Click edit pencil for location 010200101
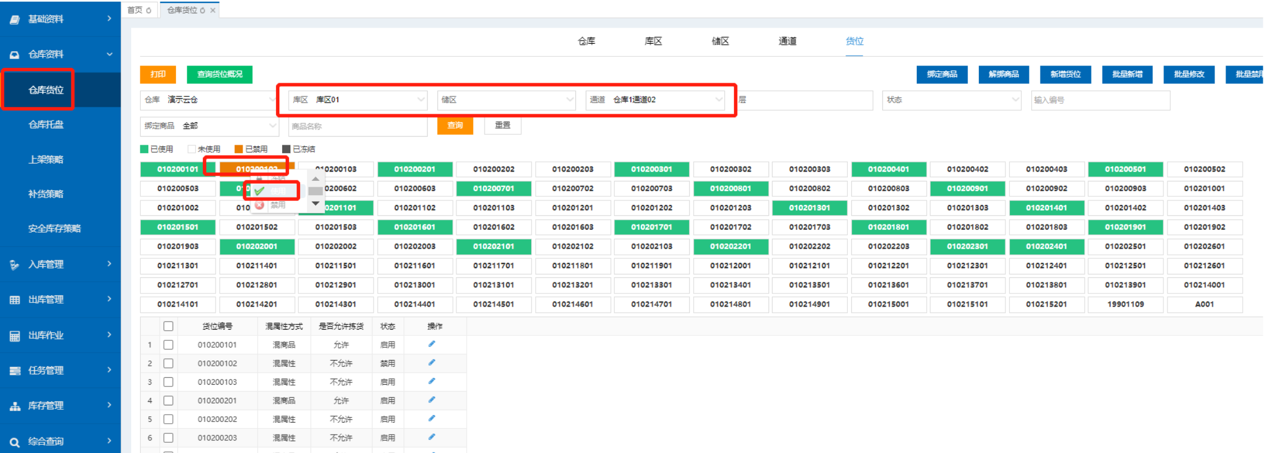 (432, 344)
